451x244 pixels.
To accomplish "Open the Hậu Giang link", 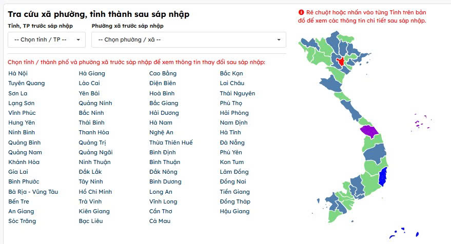I will (234, 211).
